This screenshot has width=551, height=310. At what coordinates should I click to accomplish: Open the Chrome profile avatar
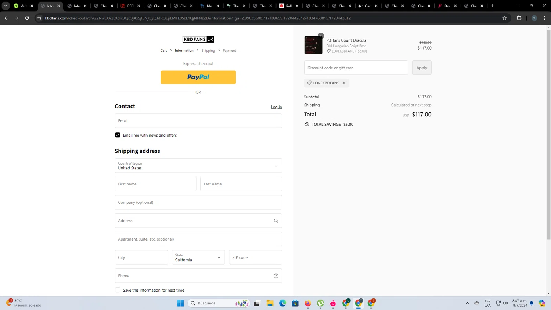534,18
